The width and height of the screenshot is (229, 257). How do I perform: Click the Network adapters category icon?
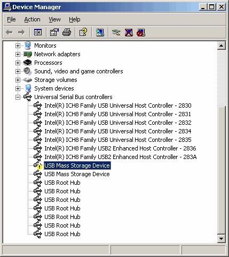pyautogui.click(x=28, y=54)
